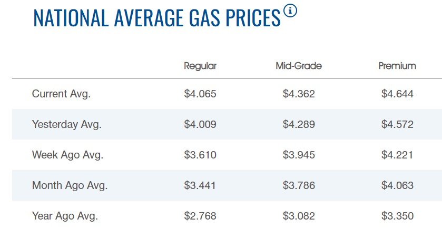The image size is (442, 229).
Task: Click the Week Ago Avg. row label
Action: (68, 155)
